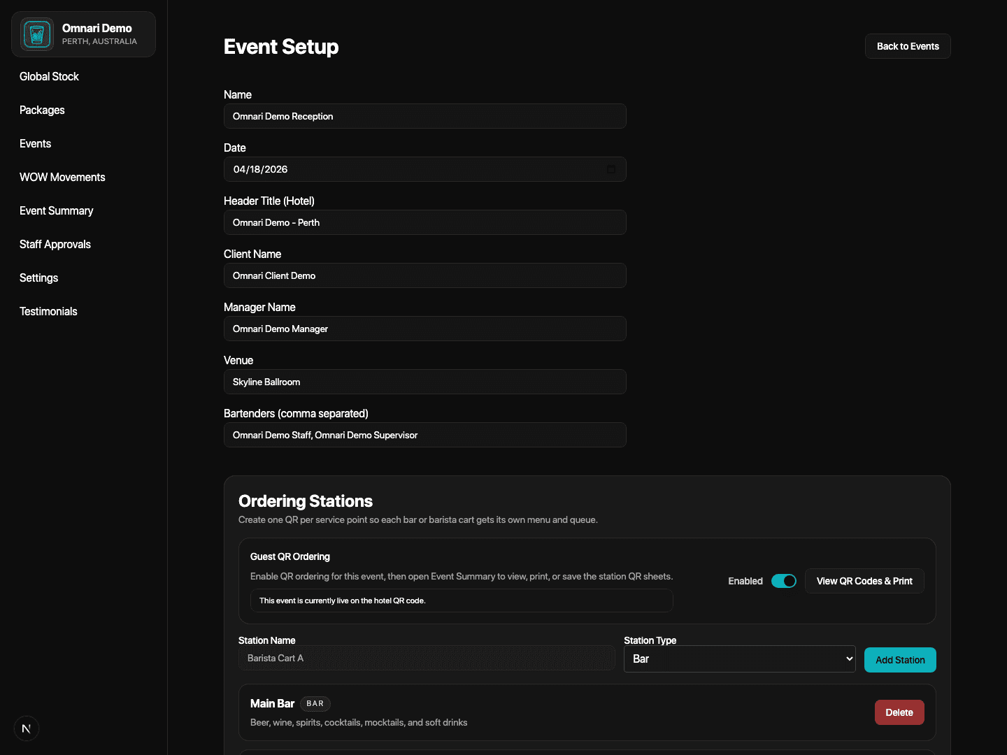Click into the Venue text field

424,382
